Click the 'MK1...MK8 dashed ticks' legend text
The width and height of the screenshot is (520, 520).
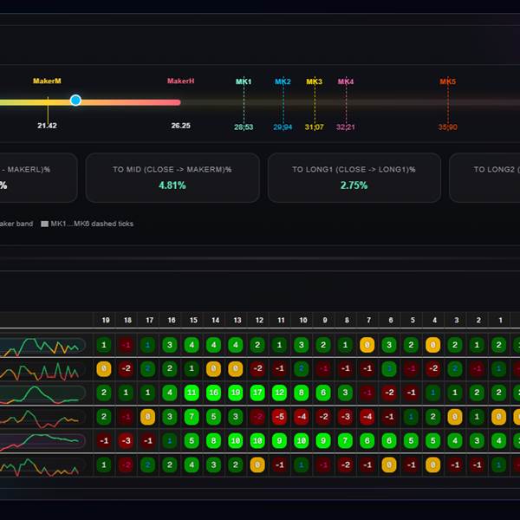tap(92, 224)
